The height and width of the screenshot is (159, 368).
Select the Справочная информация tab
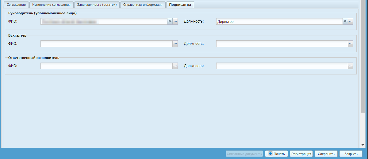click(x=143, y=5)
